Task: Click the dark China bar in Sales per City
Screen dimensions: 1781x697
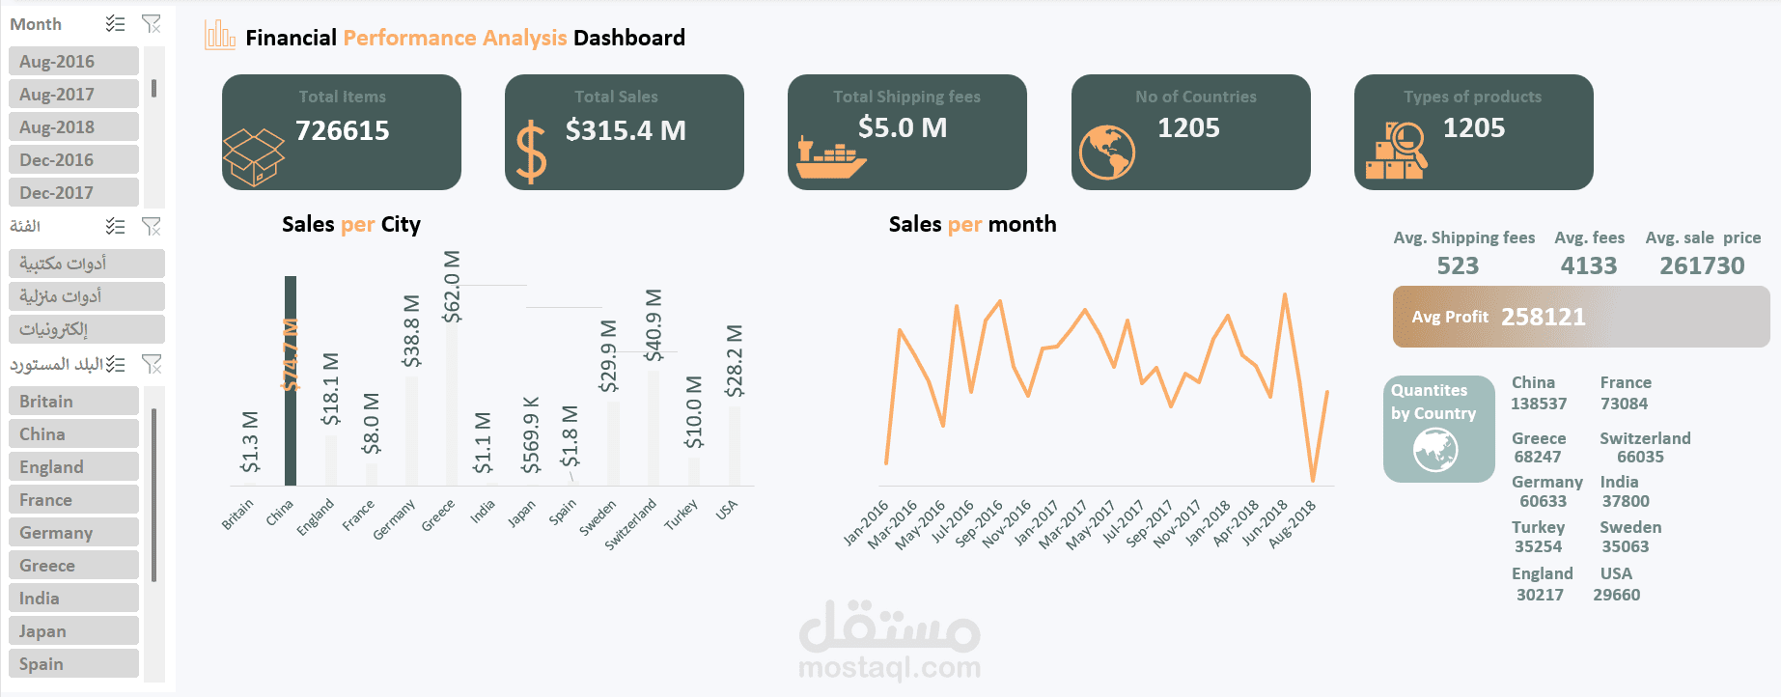Action: [291, 380]
